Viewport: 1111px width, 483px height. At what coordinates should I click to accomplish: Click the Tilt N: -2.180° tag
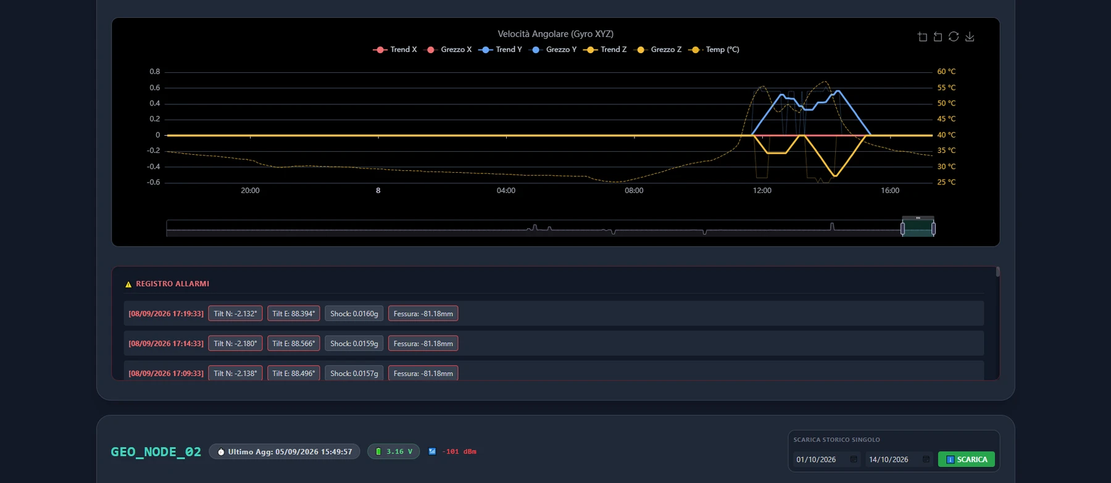tap(235, 344)
